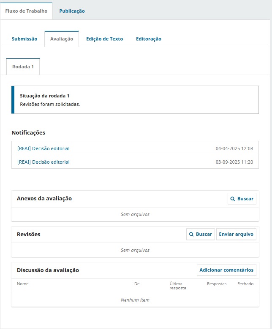272x329 pixels.
Task: Click the Nome column header
Action: [23, 284]
